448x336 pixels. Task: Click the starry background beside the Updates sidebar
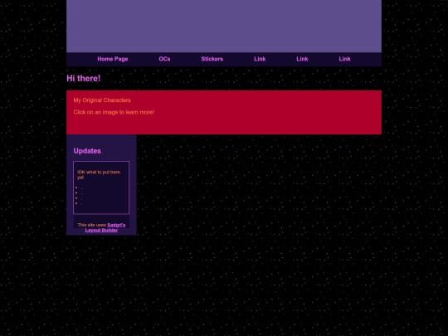(257, 186)
